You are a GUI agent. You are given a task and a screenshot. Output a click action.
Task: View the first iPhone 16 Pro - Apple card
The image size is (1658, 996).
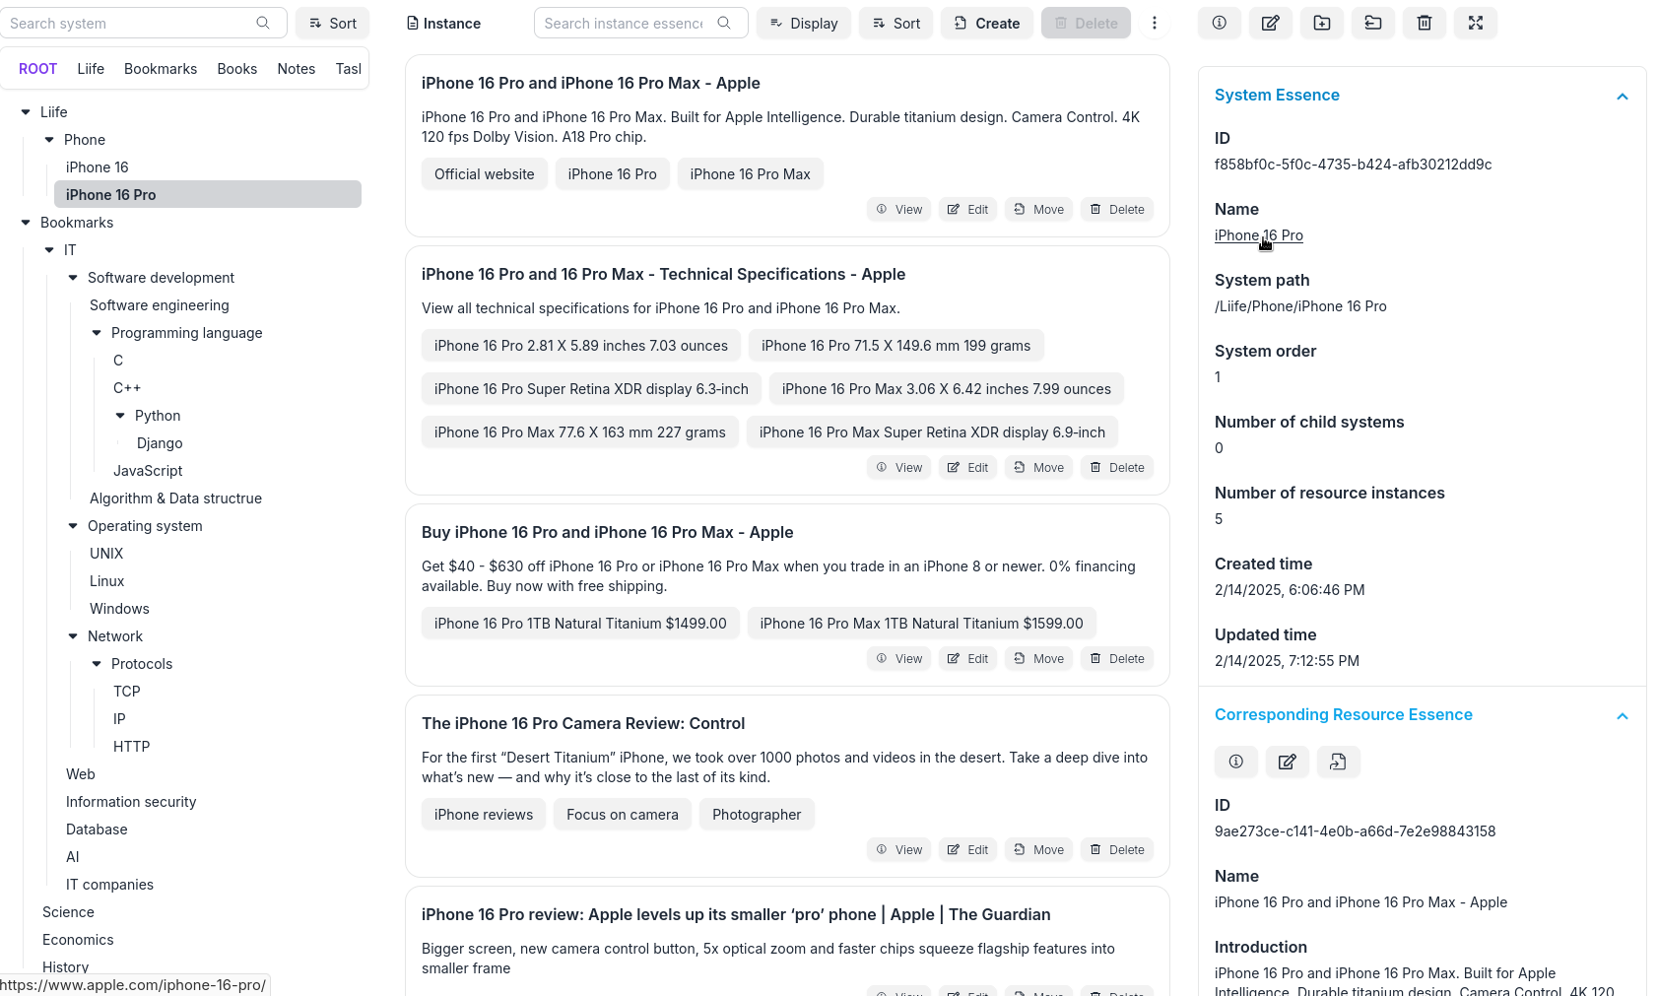(899, 209)
